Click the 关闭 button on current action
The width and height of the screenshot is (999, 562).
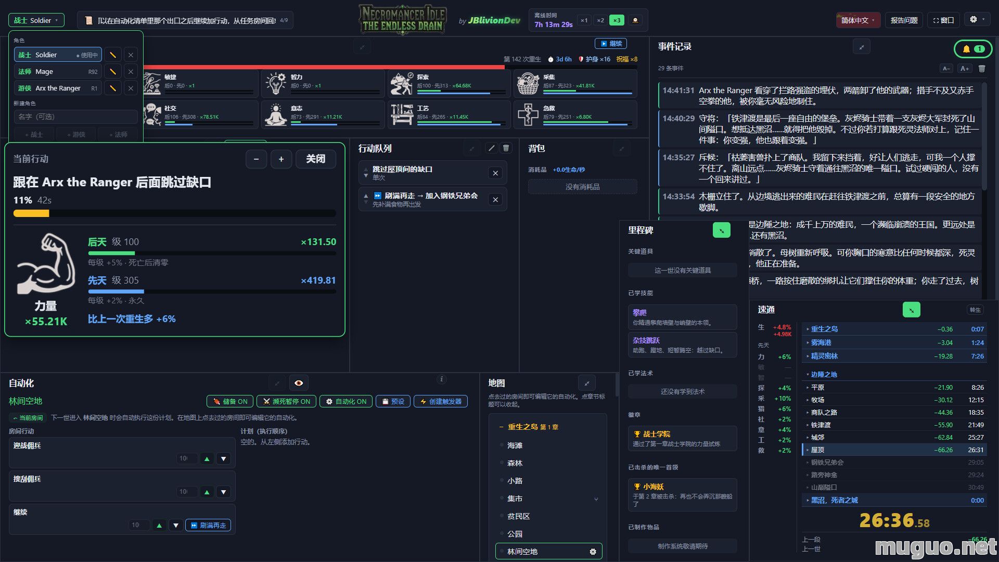[316, 159]
